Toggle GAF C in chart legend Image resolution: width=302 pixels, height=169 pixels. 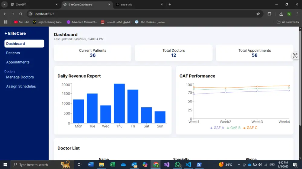[250, 128]
